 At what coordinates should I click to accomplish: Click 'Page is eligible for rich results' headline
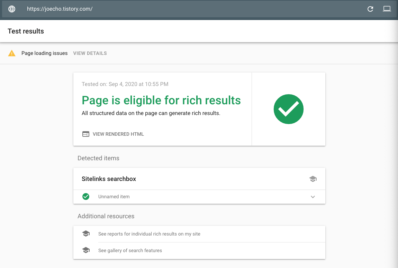(161, 100)
